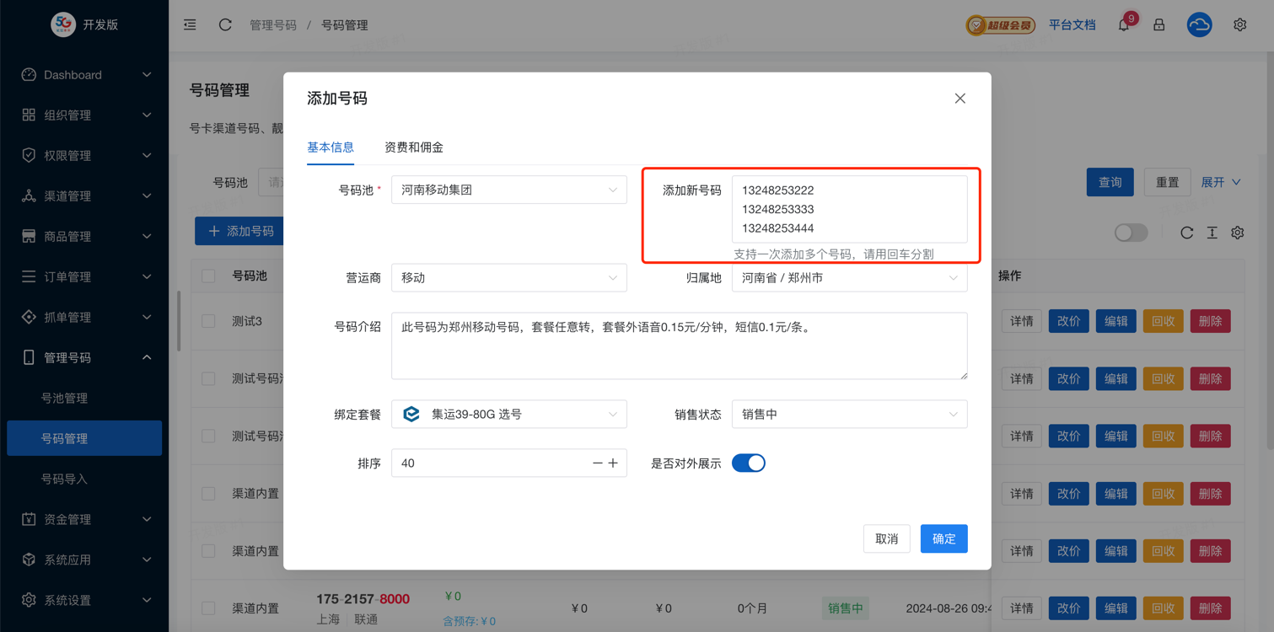
Task: Toggle the switch above the table
Action: [x=1131, y=233]
